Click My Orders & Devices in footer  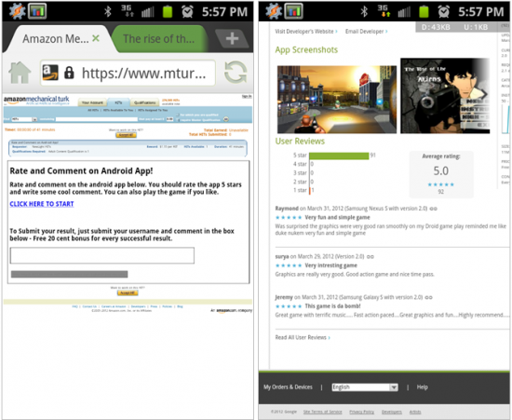click(x=288, y=387)
